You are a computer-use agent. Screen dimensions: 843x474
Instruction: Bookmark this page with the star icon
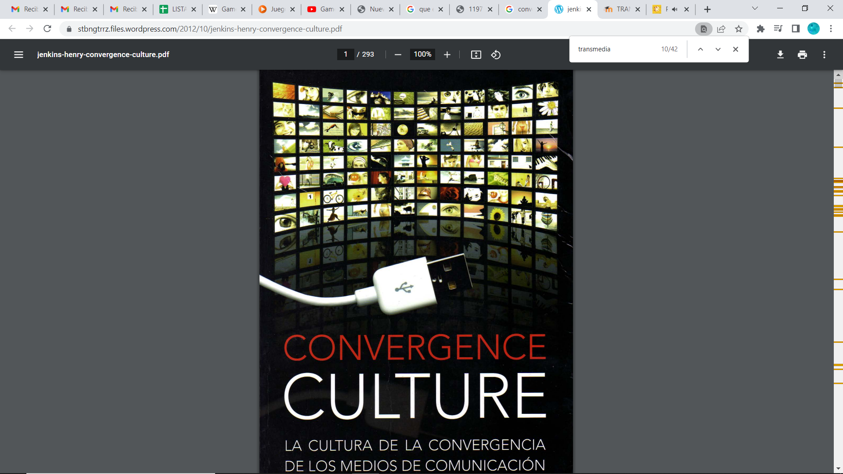pyautogui.click(x=739, y=29)
